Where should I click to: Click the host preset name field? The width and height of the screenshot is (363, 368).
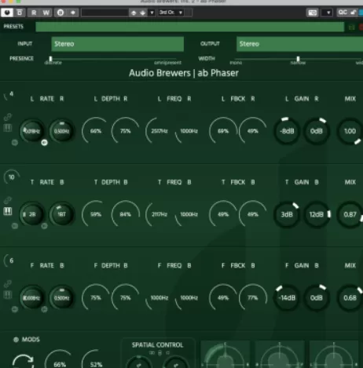click(104, 13)
